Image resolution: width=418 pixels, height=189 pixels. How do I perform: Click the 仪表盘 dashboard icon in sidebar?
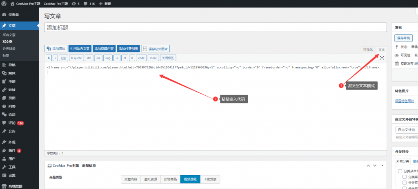4,15
